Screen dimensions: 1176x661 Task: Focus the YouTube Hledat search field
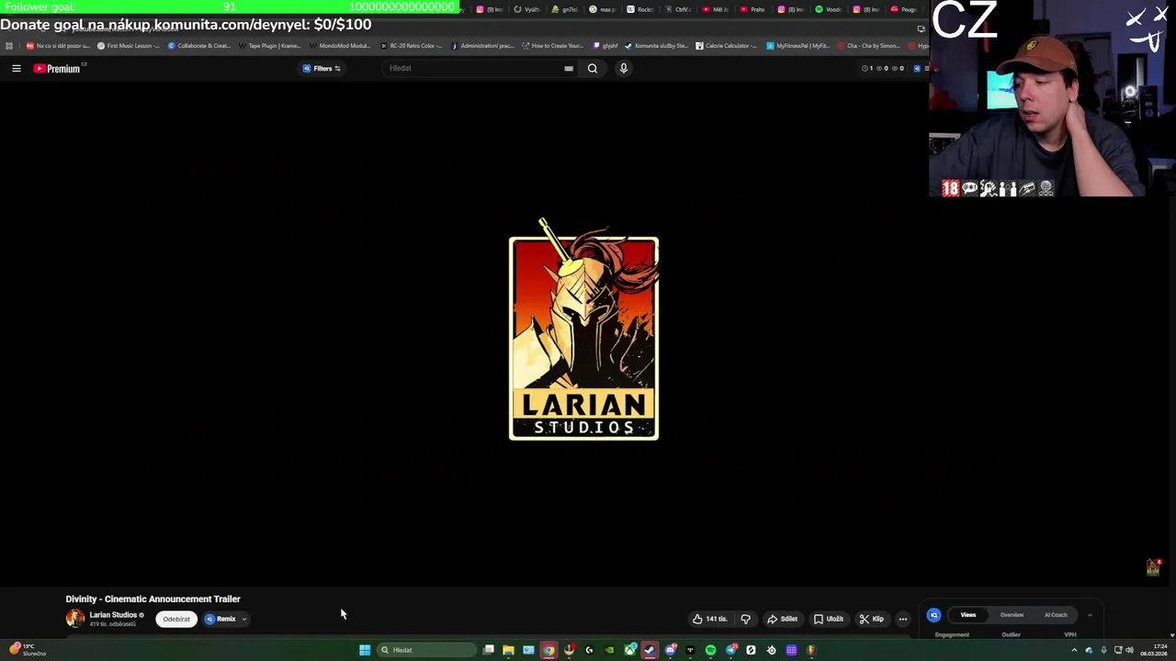[x=473, y=68]
